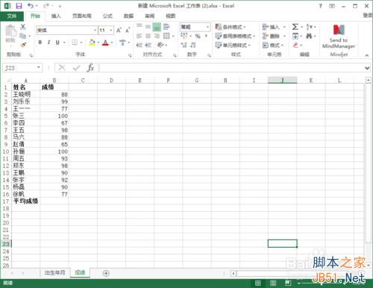Open Cell Styles dropdown
Image resolution: width=373 pixels, height=288 pixels.
point(233,45)
